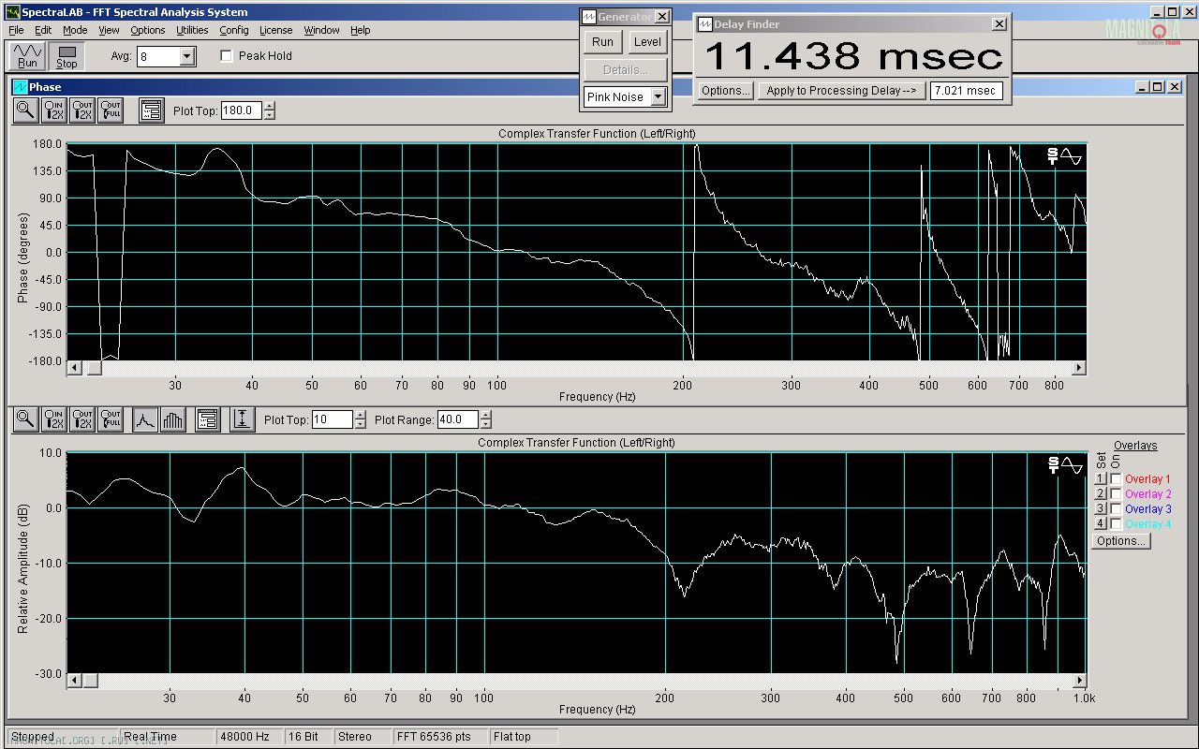The height and width of the screenshot is (749, 1199).
Task: Click the Plot Range 40.0 value field
Action: click(456, 419)
